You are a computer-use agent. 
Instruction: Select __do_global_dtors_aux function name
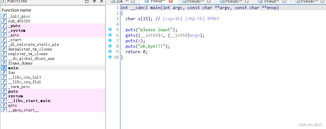pos(31,58)
